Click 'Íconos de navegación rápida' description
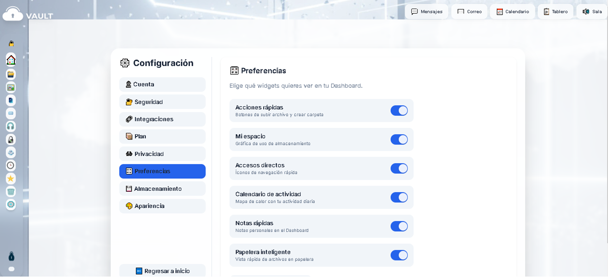Screen dimensions: 608x278 [266, 173]
